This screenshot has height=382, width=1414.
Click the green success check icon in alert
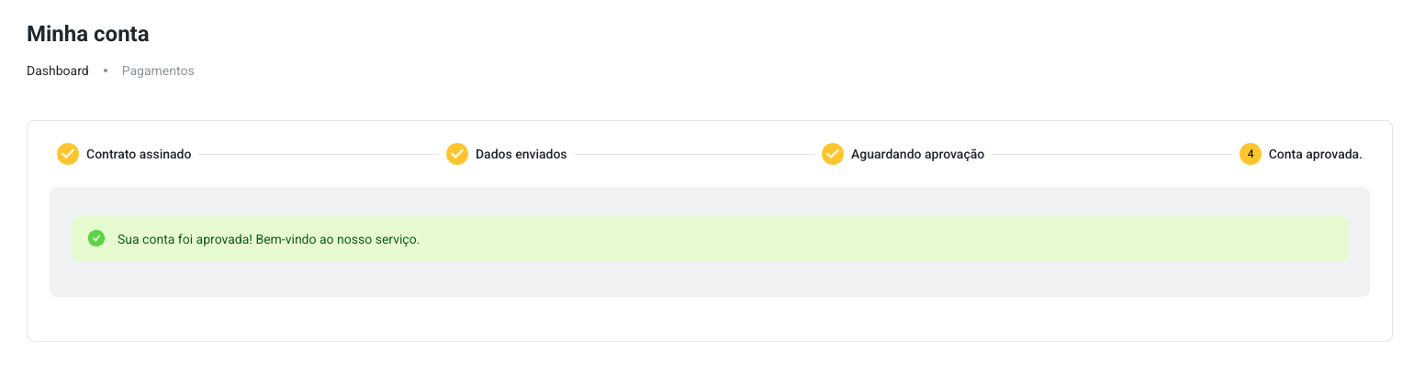pyautogui.click(x=96, y=238)
